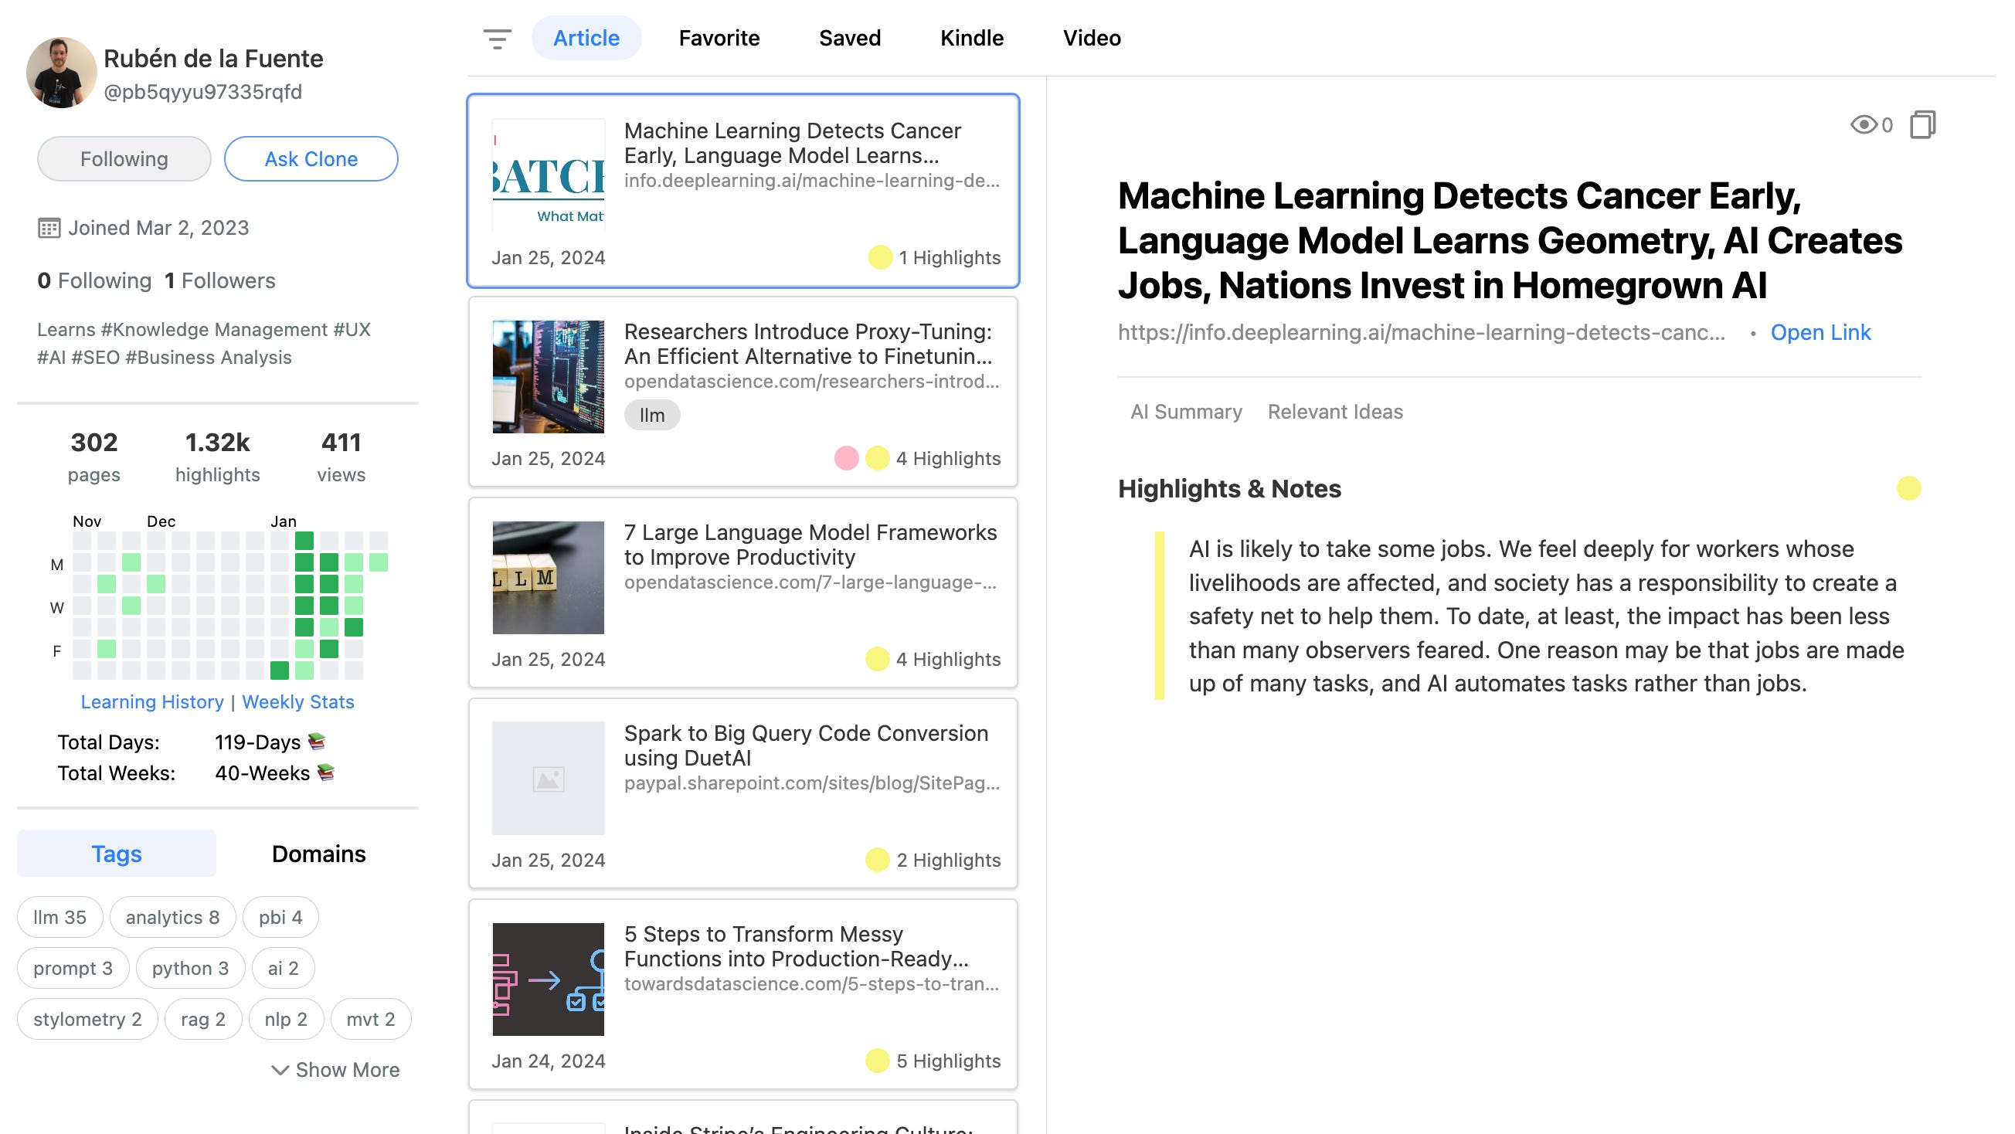Click the 1.32k highlights stat
This screenshot has height=1134, width=2015.
pyautogui.click(x=217, y=456)
